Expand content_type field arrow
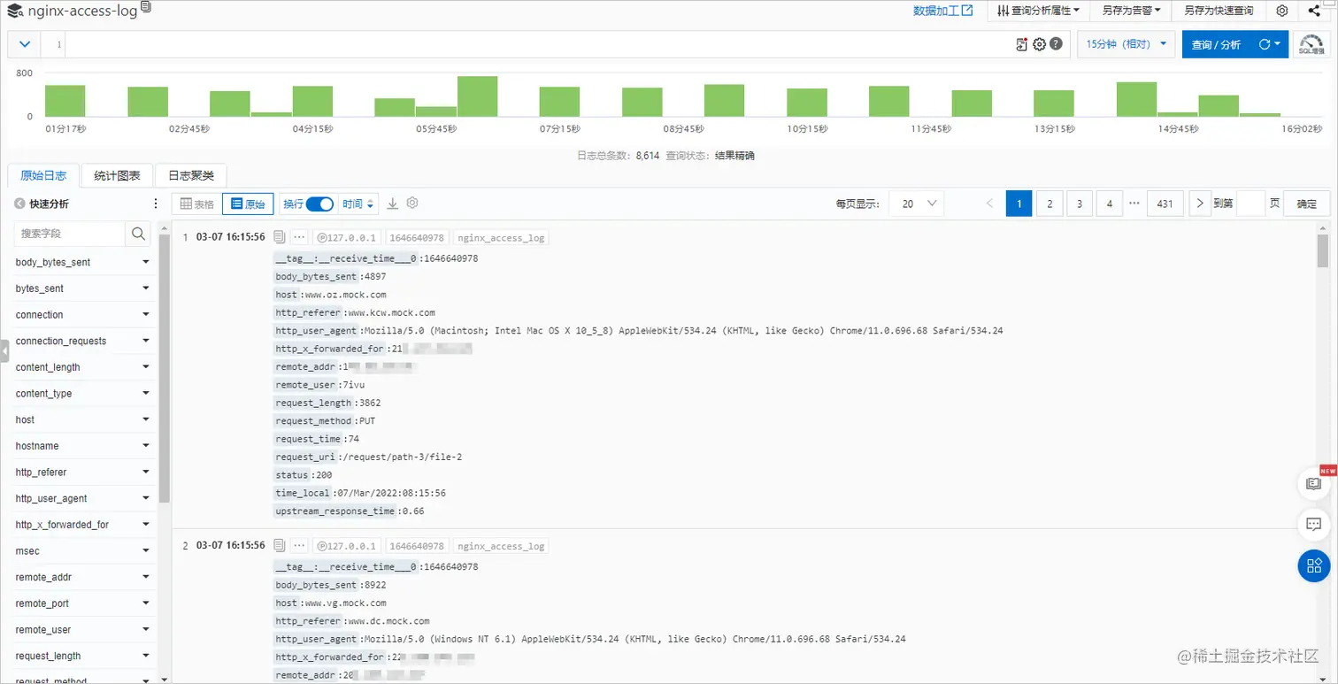Screen dimensions: 1338x684 click(146, 394)
